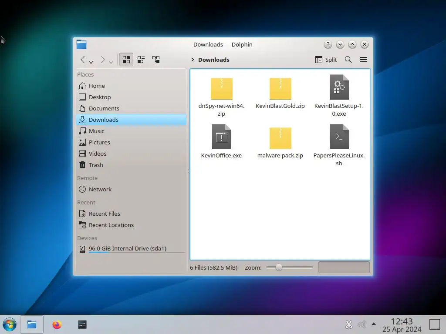446x334 pixels.
Task: Go back with the back arrow
Action: point(83,60)
